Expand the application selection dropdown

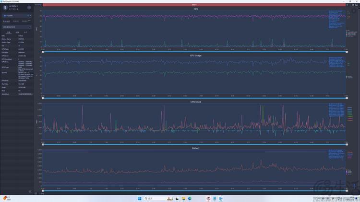point(17,27)
